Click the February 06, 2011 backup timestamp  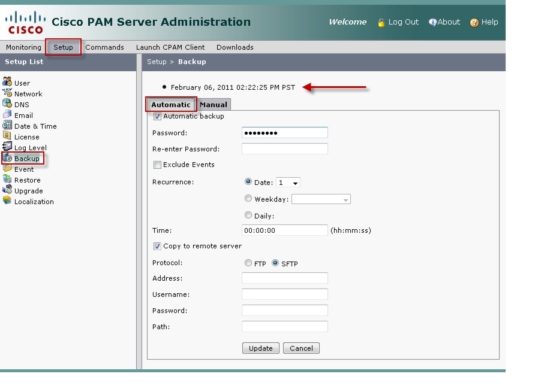pyautogui.click(x=233, y=87)
